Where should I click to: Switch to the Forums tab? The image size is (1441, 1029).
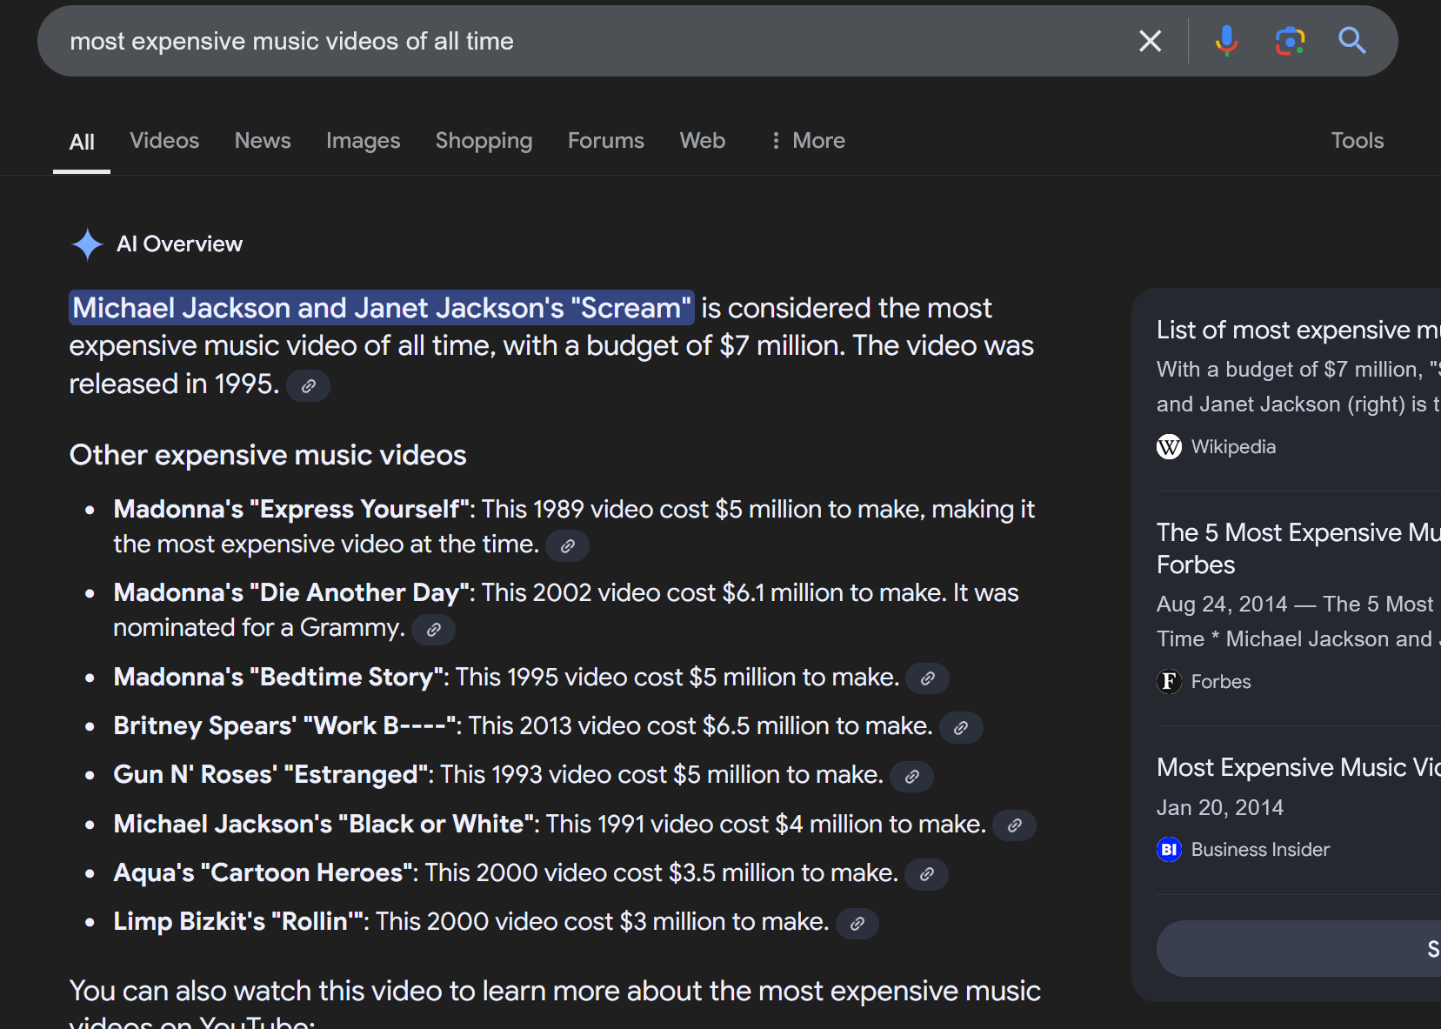coord(606,141)
